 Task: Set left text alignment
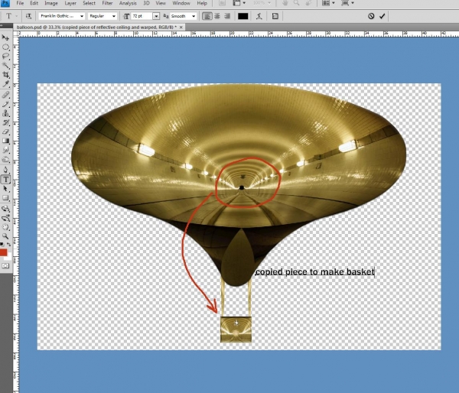pos(207,16)
